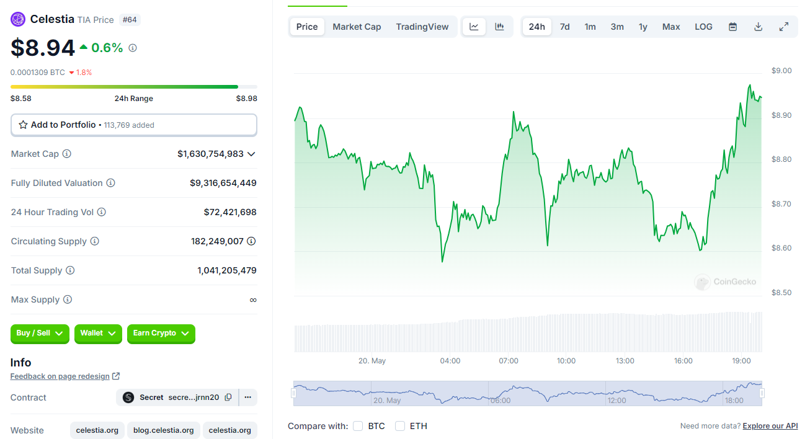
Task: Show the Total Supply info tooltip
Action: [70, 270]
